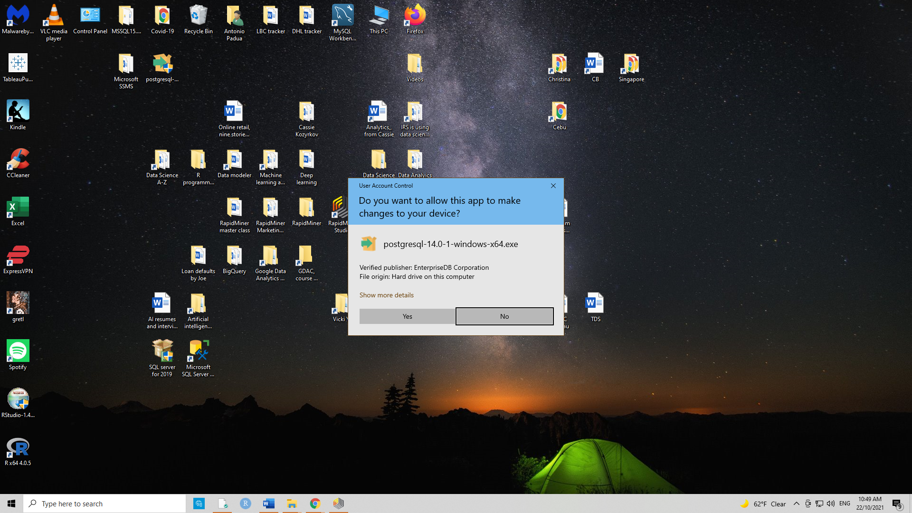Open the Malwarebytes desktop icon
Image resolution: width=912 pixels, height=513 pixels.
18,17
